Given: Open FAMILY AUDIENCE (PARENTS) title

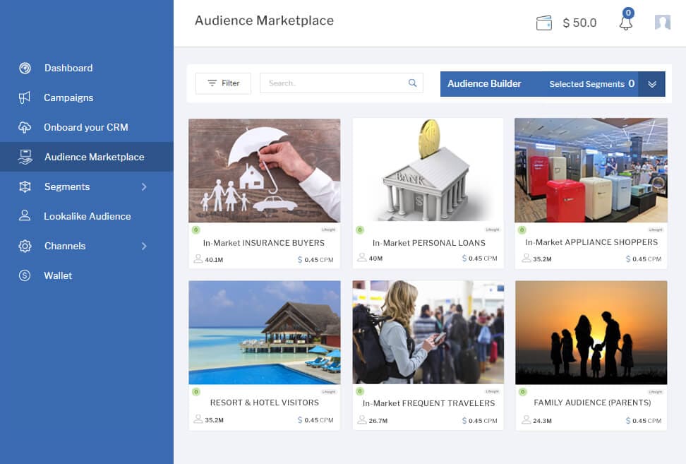Looking at the screenshot, I should coord(592,403).
